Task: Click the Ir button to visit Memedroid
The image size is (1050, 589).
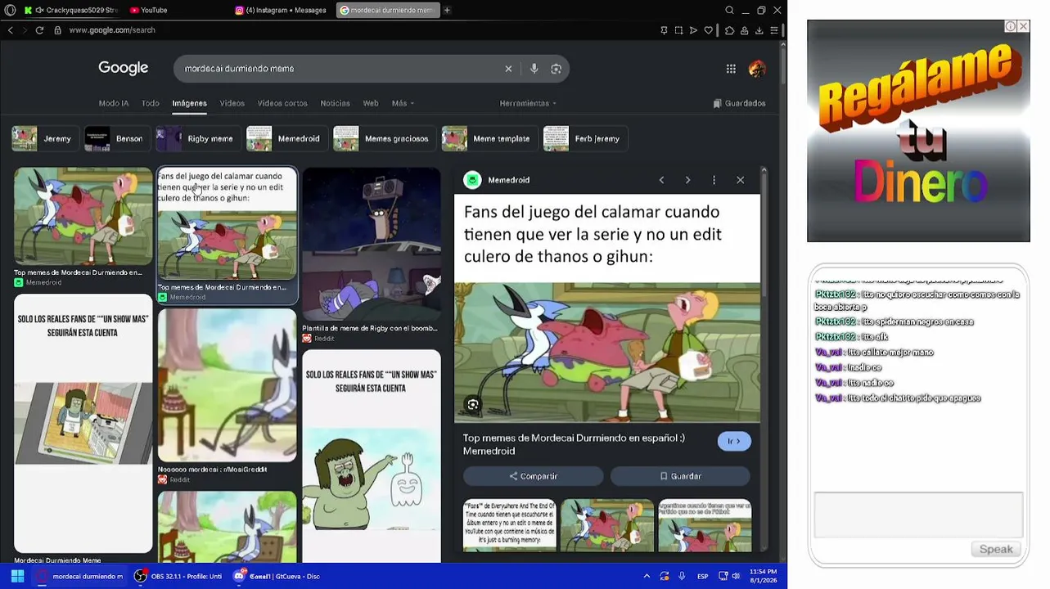Action: click(734, 441)
